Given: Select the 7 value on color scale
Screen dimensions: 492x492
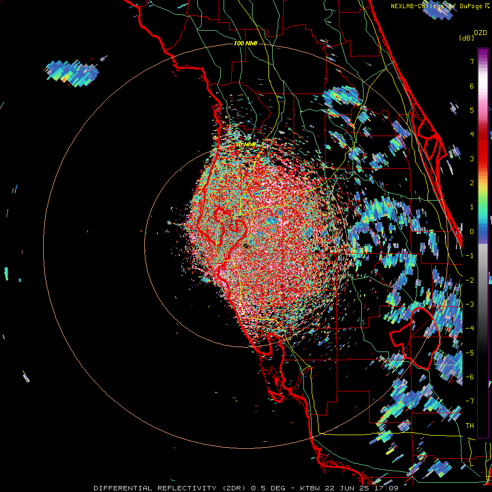Looking at the screenshot, I should [472, 61].
